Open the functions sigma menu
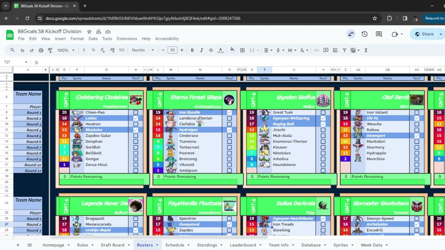The width and height of the screenshot is (445, 250). [366, 50]
